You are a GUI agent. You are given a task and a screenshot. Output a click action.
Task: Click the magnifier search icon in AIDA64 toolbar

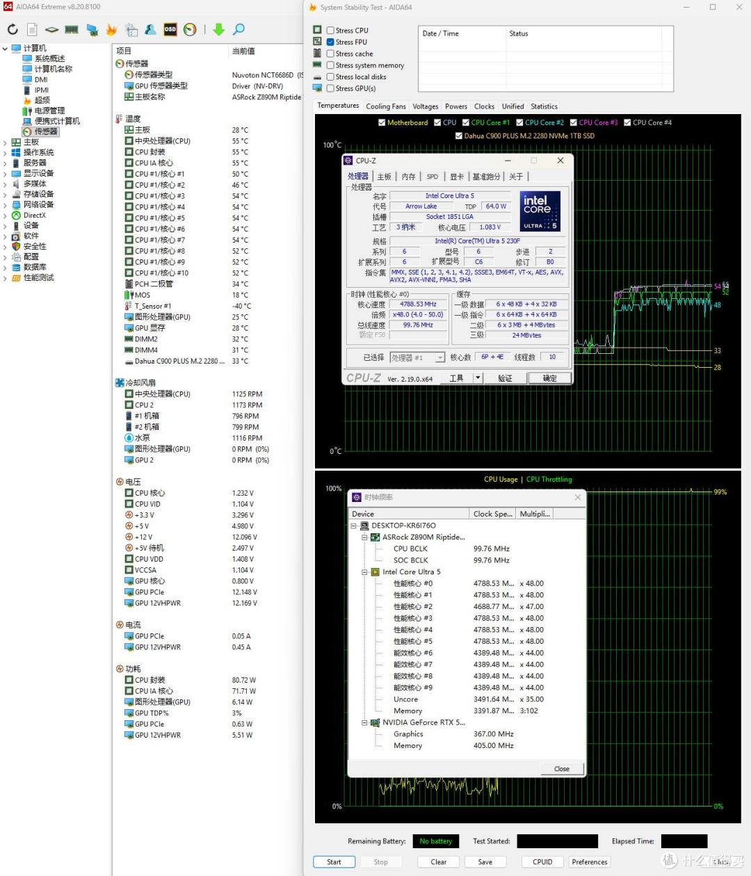(239, 30)
